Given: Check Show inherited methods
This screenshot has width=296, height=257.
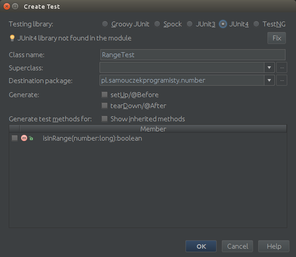Looking at the screenshot, I should 104,119.
